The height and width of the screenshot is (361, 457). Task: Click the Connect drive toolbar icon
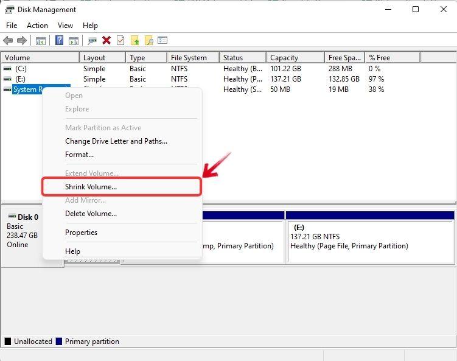pos(92,41)
